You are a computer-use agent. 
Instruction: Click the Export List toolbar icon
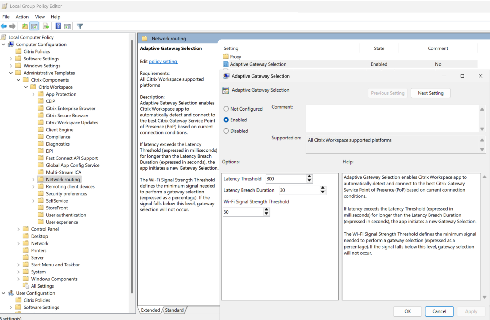(46, 26)
